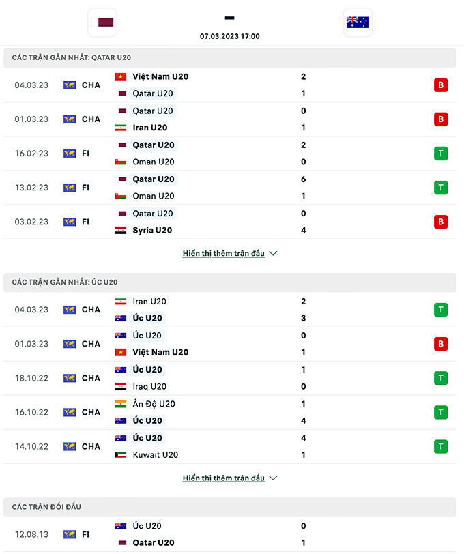Click Syria U20 flag icon
The width and height of the screenshot is (464, 554).
pos(121,231)
